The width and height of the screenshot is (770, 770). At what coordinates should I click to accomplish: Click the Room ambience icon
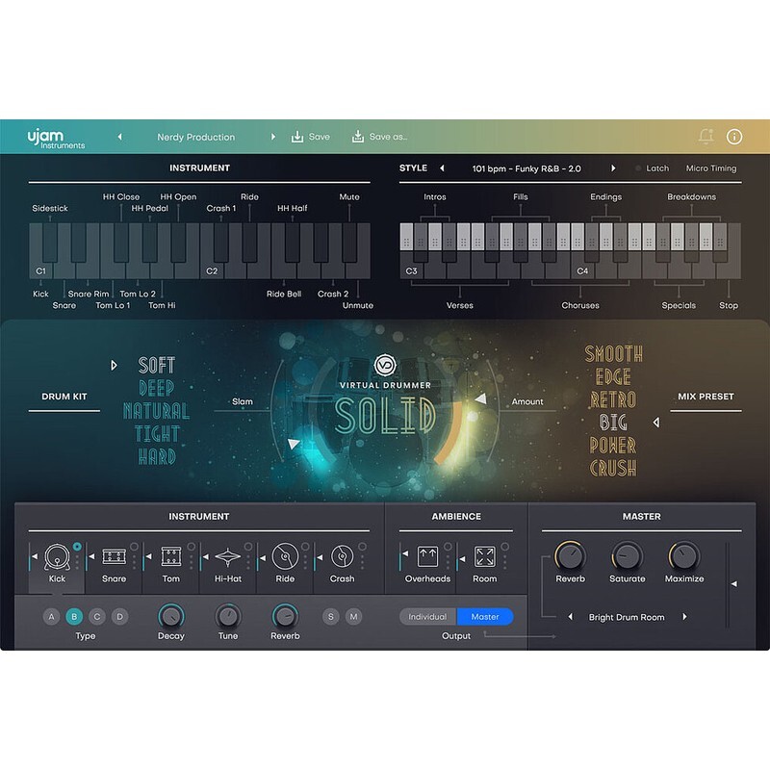485,556
